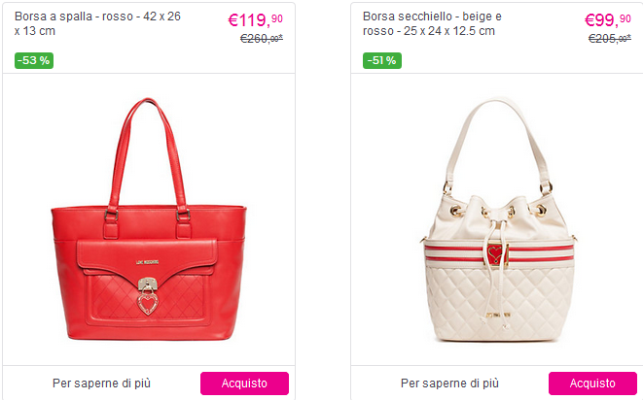
Task: Click Acquisto for the red shoulder bag
Action: click(244, 383)
